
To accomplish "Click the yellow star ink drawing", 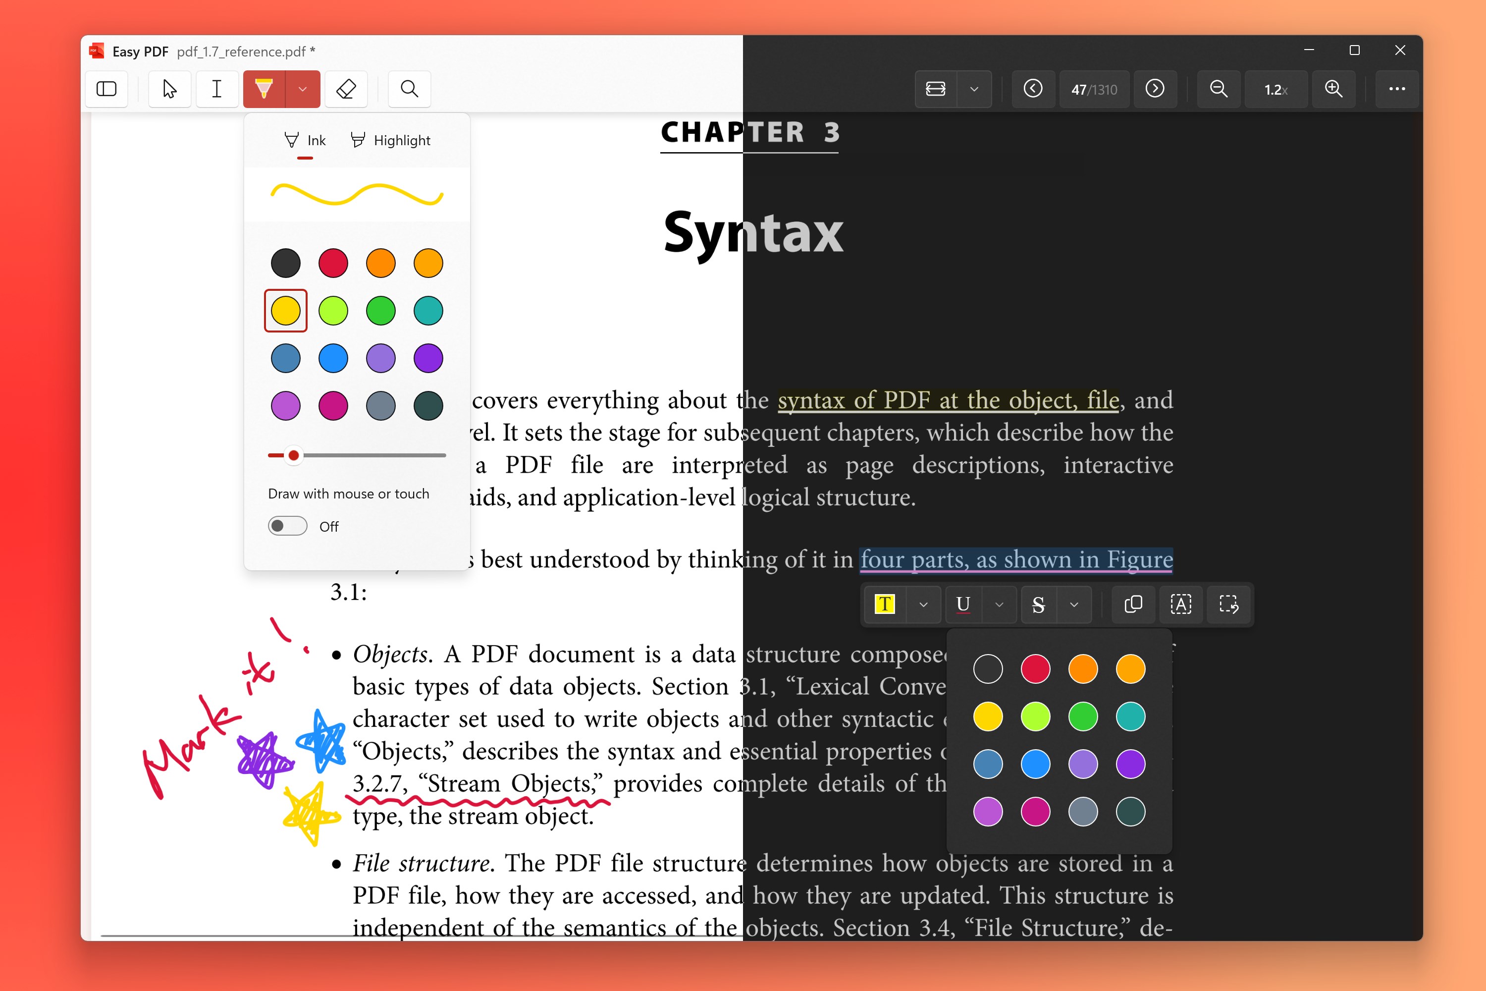I will [311, 814].
